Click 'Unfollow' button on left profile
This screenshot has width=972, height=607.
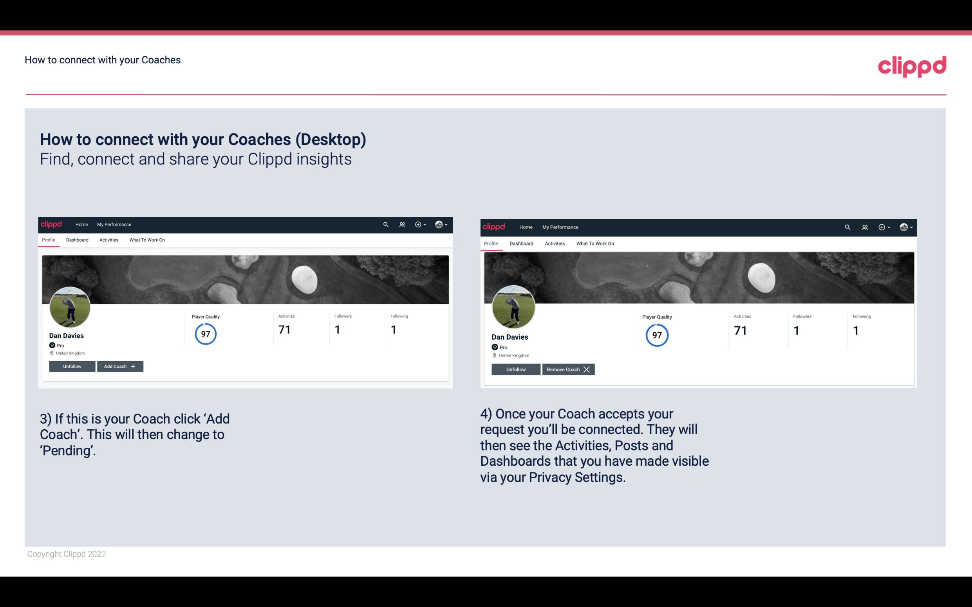[x=73, y=366]
